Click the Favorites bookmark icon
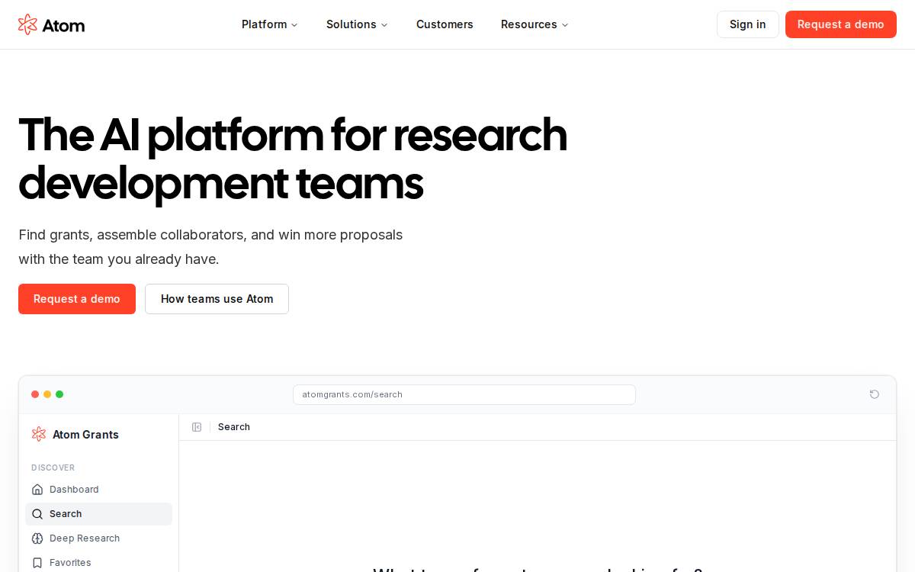The width and height of the screenshot is (915, 572). click(x=37, y=563)
